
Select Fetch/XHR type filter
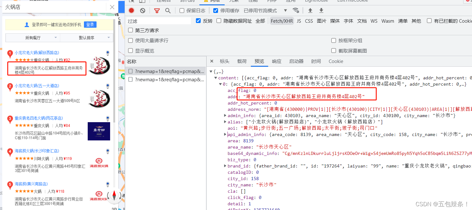tap(282, 21)
